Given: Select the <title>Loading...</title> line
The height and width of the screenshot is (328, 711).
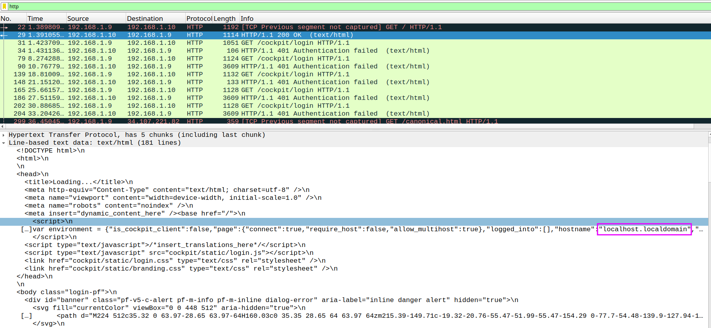Looking at the screenshot, I should coord(79,182).
